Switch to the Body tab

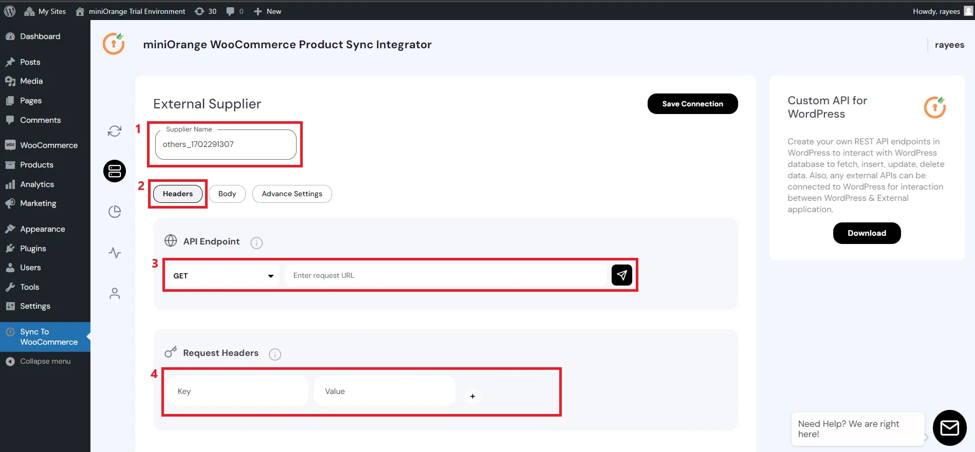click(227, 194)
